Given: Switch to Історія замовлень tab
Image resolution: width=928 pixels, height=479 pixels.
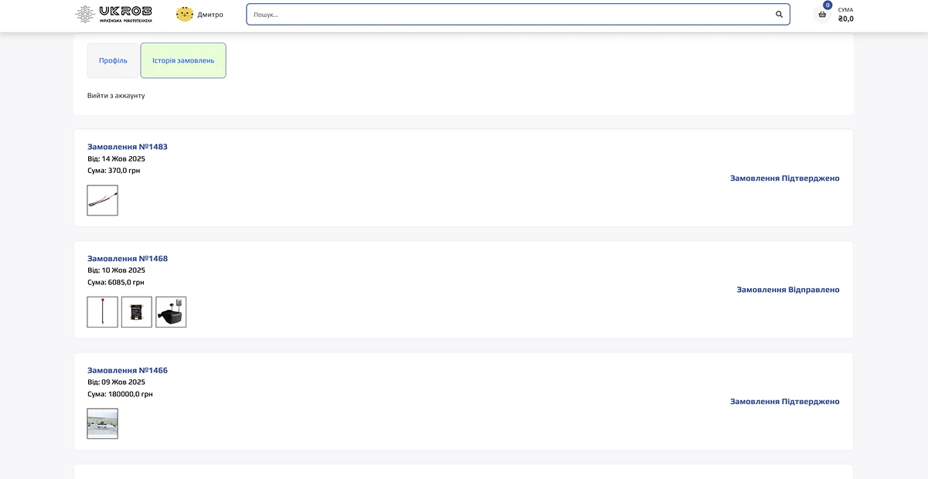Looking at the screenshot, I should 183,60.
